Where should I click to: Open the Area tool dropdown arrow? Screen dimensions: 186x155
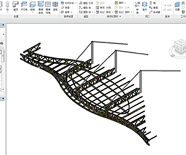pyautogui.click(x=125, y=3)
